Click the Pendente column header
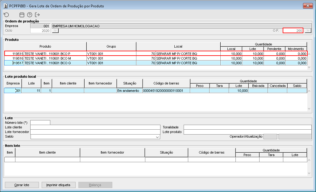 274,49
